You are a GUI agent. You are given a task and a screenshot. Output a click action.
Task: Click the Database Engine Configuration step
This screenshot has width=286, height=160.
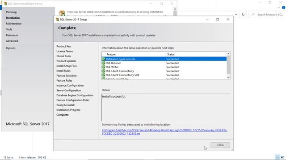tap(75, 95)
